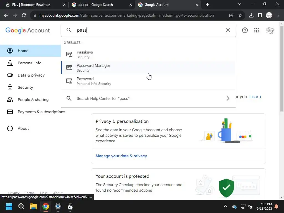
Task: Open the tab search dropdown arrow
Action: (x=239, y=4)
